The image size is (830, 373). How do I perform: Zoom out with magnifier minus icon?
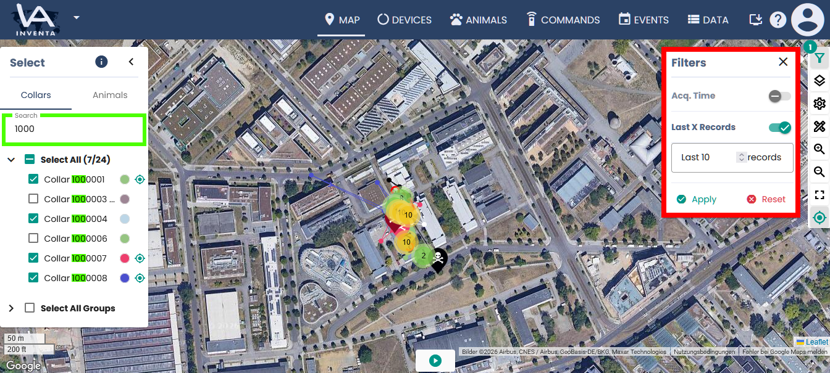819,172
